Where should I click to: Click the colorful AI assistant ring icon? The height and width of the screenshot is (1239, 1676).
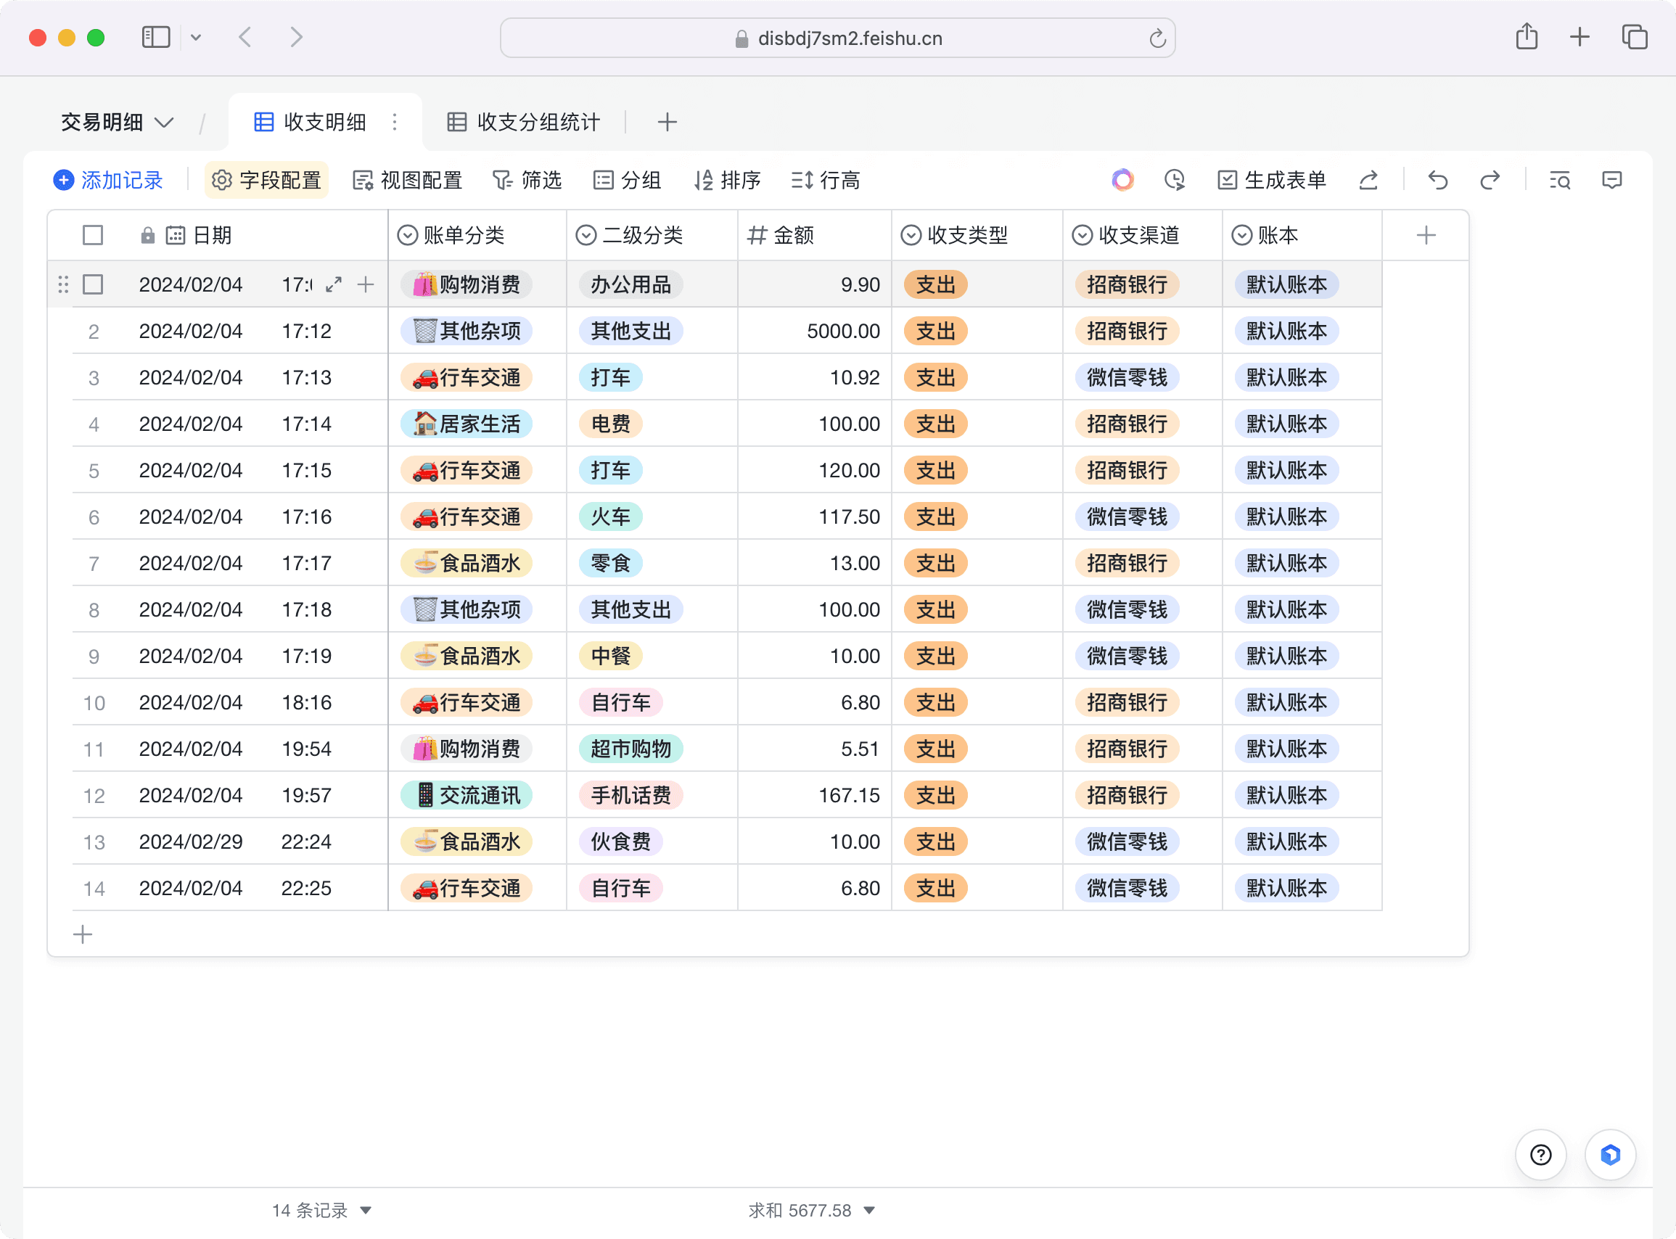[x=1122, y=180]
